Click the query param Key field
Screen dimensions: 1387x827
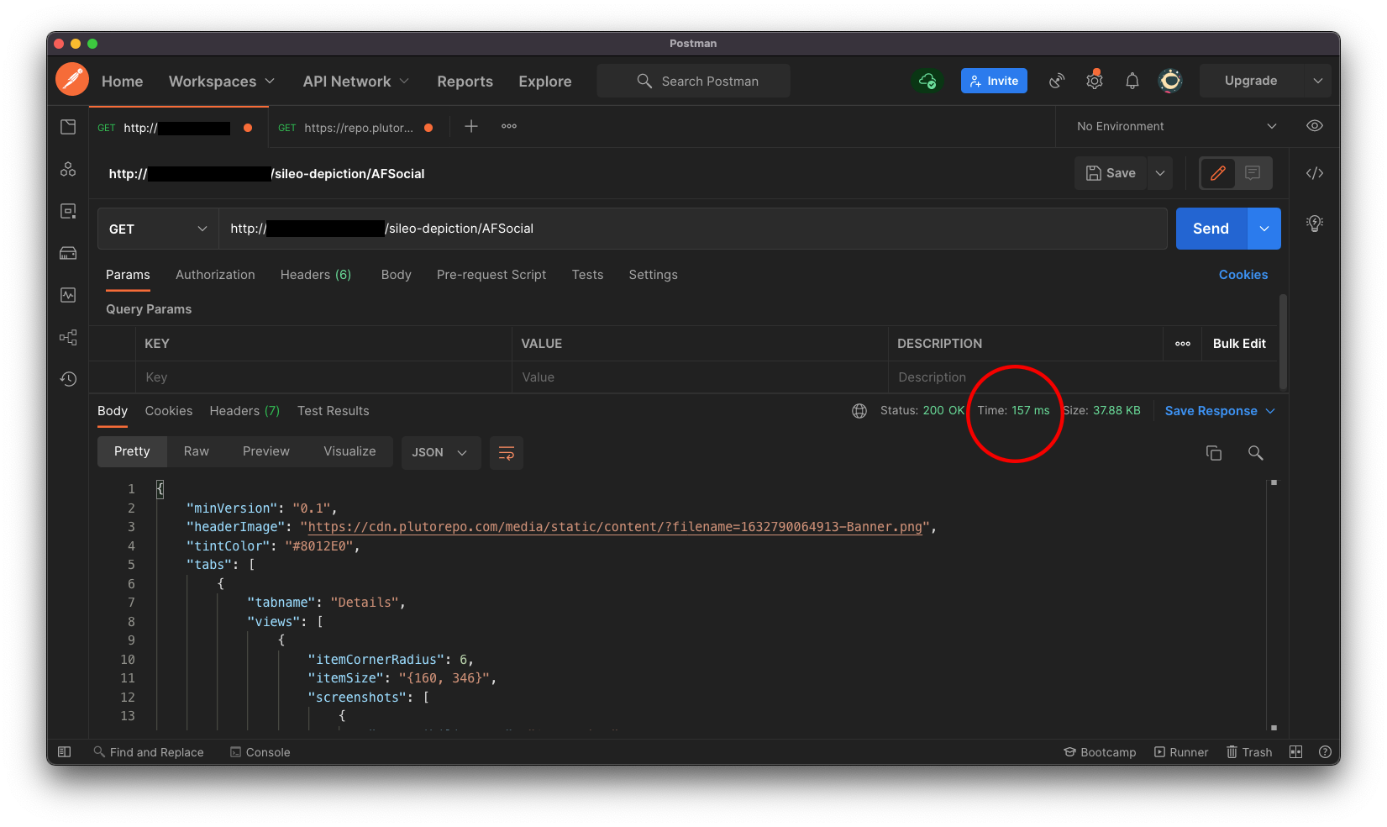click(323, 377)
